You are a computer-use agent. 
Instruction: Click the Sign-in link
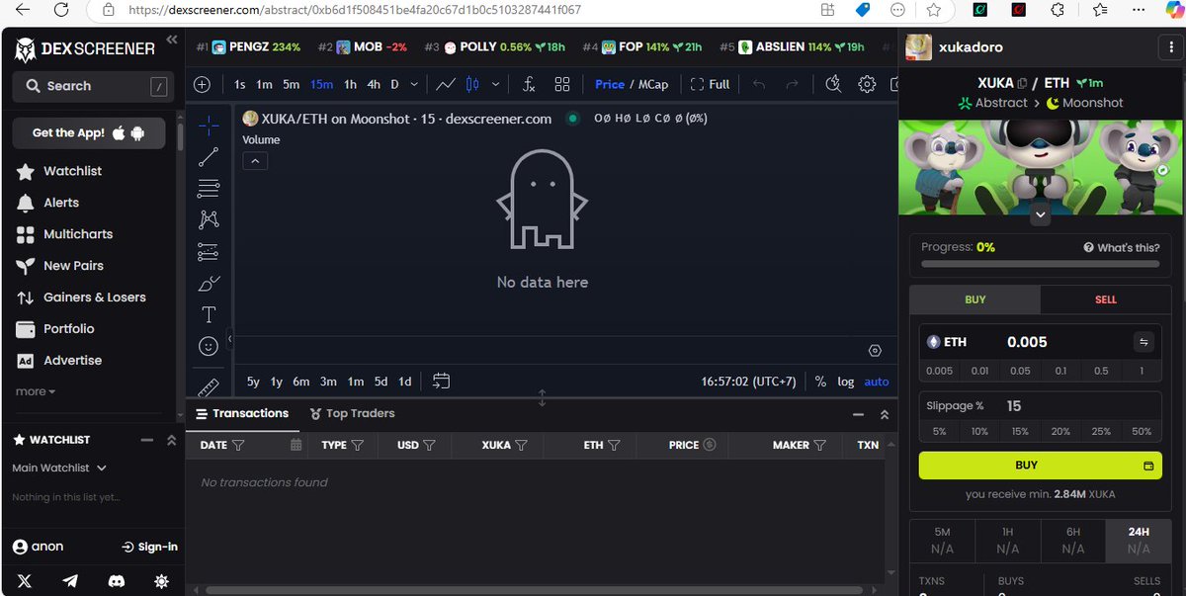[x=149, y=547]
